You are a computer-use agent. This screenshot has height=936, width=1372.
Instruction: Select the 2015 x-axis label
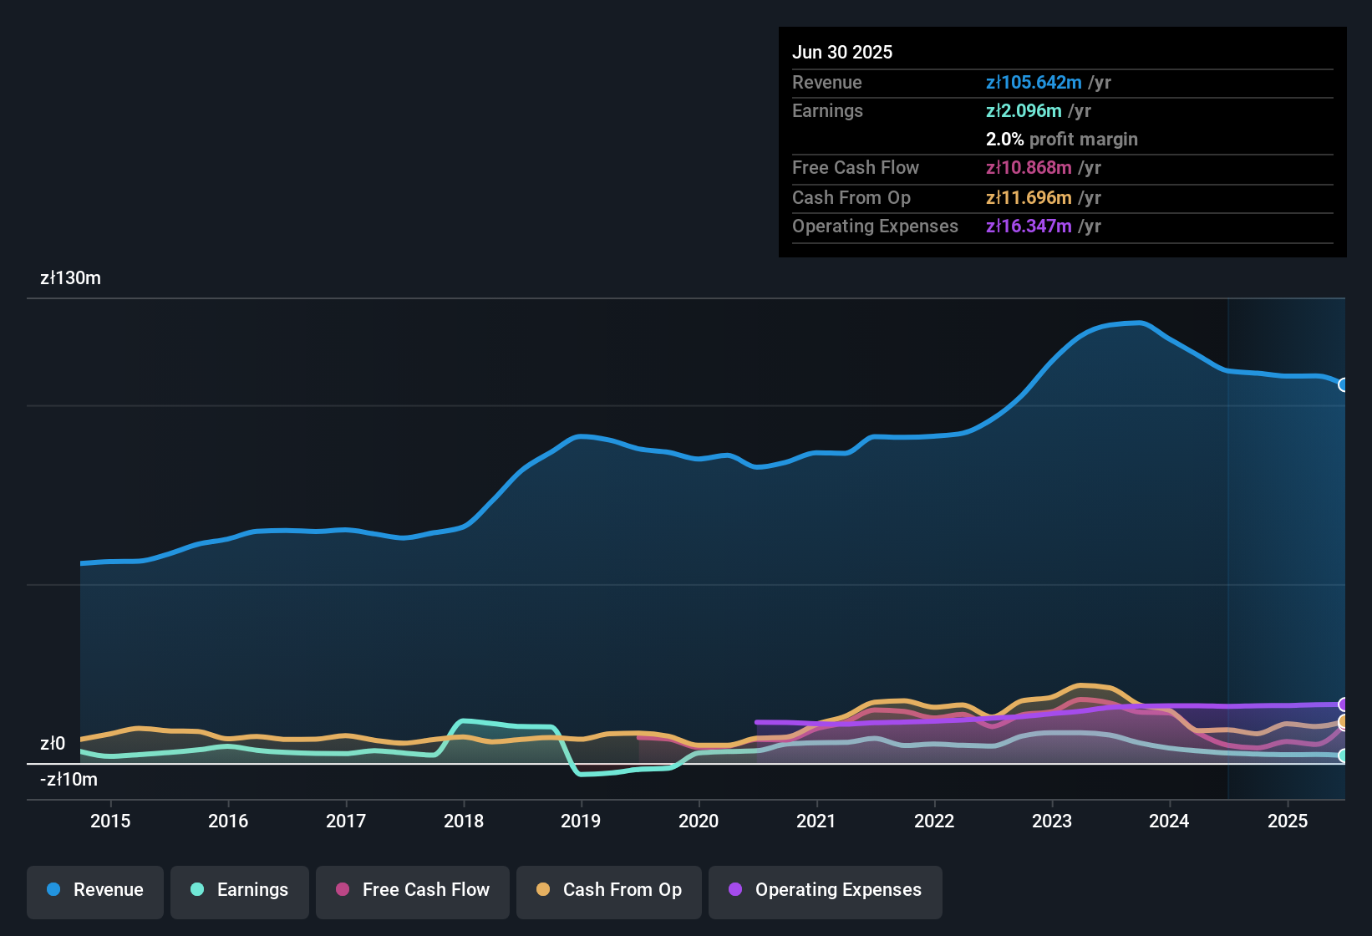click(110, 822)
